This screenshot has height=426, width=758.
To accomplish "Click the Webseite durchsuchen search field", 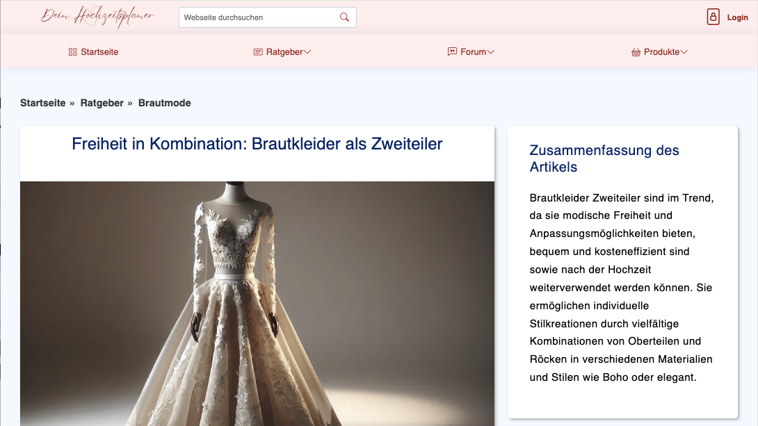I will click(257, 17).
